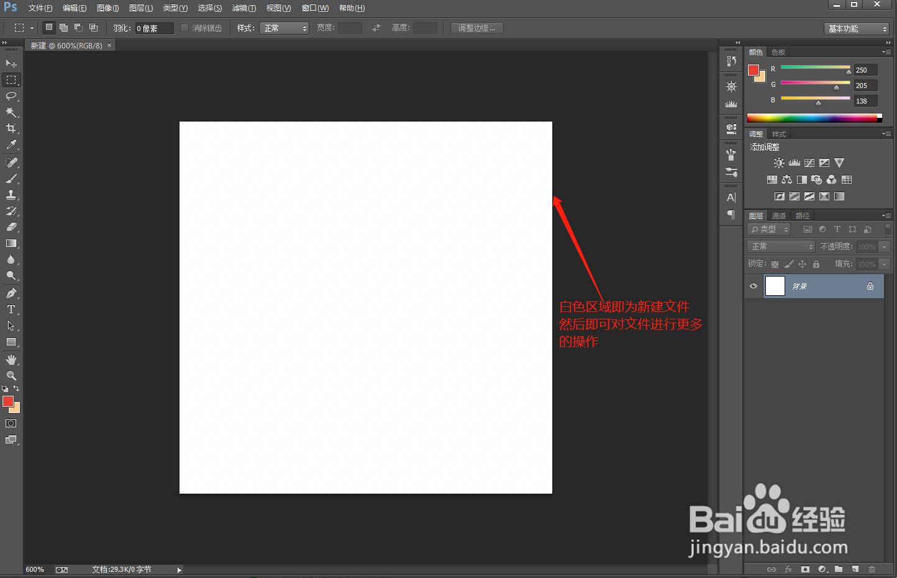Open the layer filter 类型 dropdown
Screen dimensions: 897x578
769,229
